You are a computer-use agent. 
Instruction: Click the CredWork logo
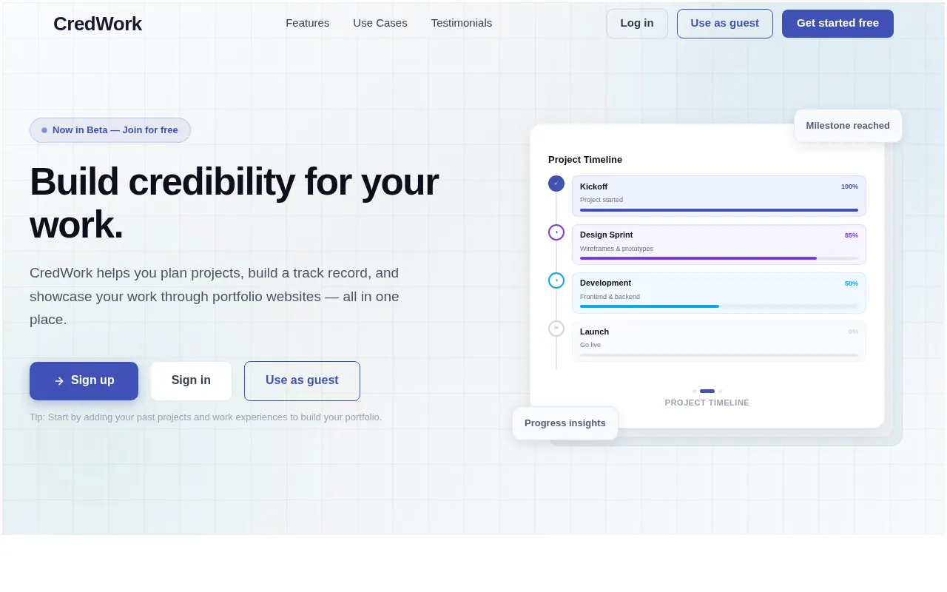tap(98, 24)
